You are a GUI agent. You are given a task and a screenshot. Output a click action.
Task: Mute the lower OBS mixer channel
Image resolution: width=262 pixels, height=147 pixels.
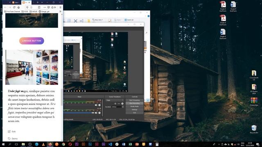pos(96,113)
